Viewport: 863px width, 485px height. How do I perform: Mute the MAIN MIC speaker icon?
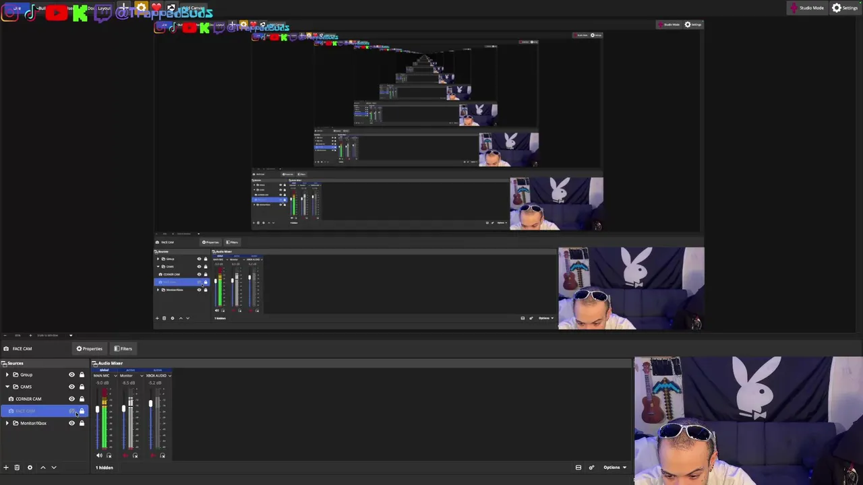(x=99, y=455)
